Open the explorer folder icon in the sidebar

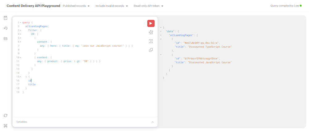[6, 38]
